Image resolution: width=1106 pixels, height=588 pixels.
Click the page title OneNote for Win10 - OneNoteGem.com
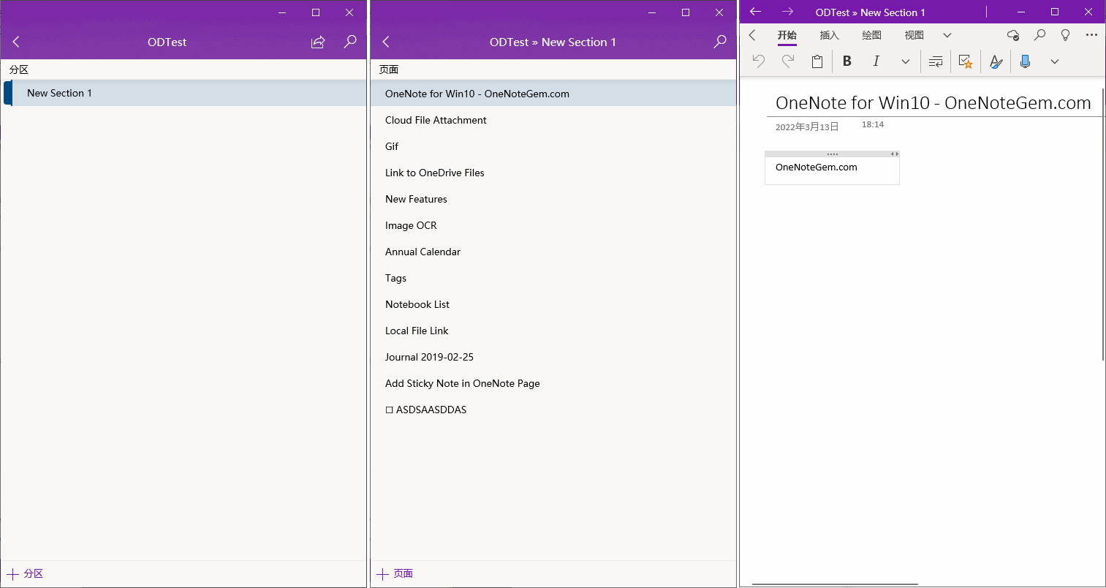[933, 103]
